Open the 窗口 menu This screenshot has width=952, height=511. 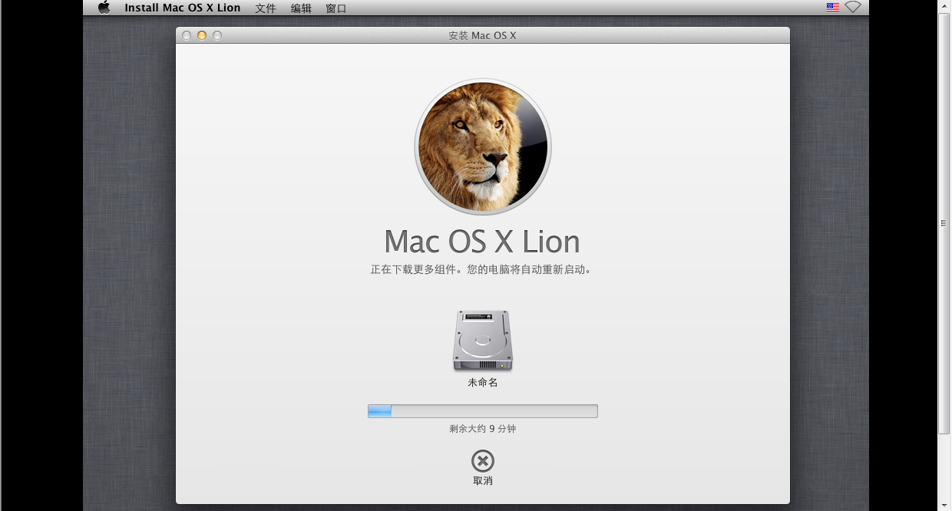[336, 8]
